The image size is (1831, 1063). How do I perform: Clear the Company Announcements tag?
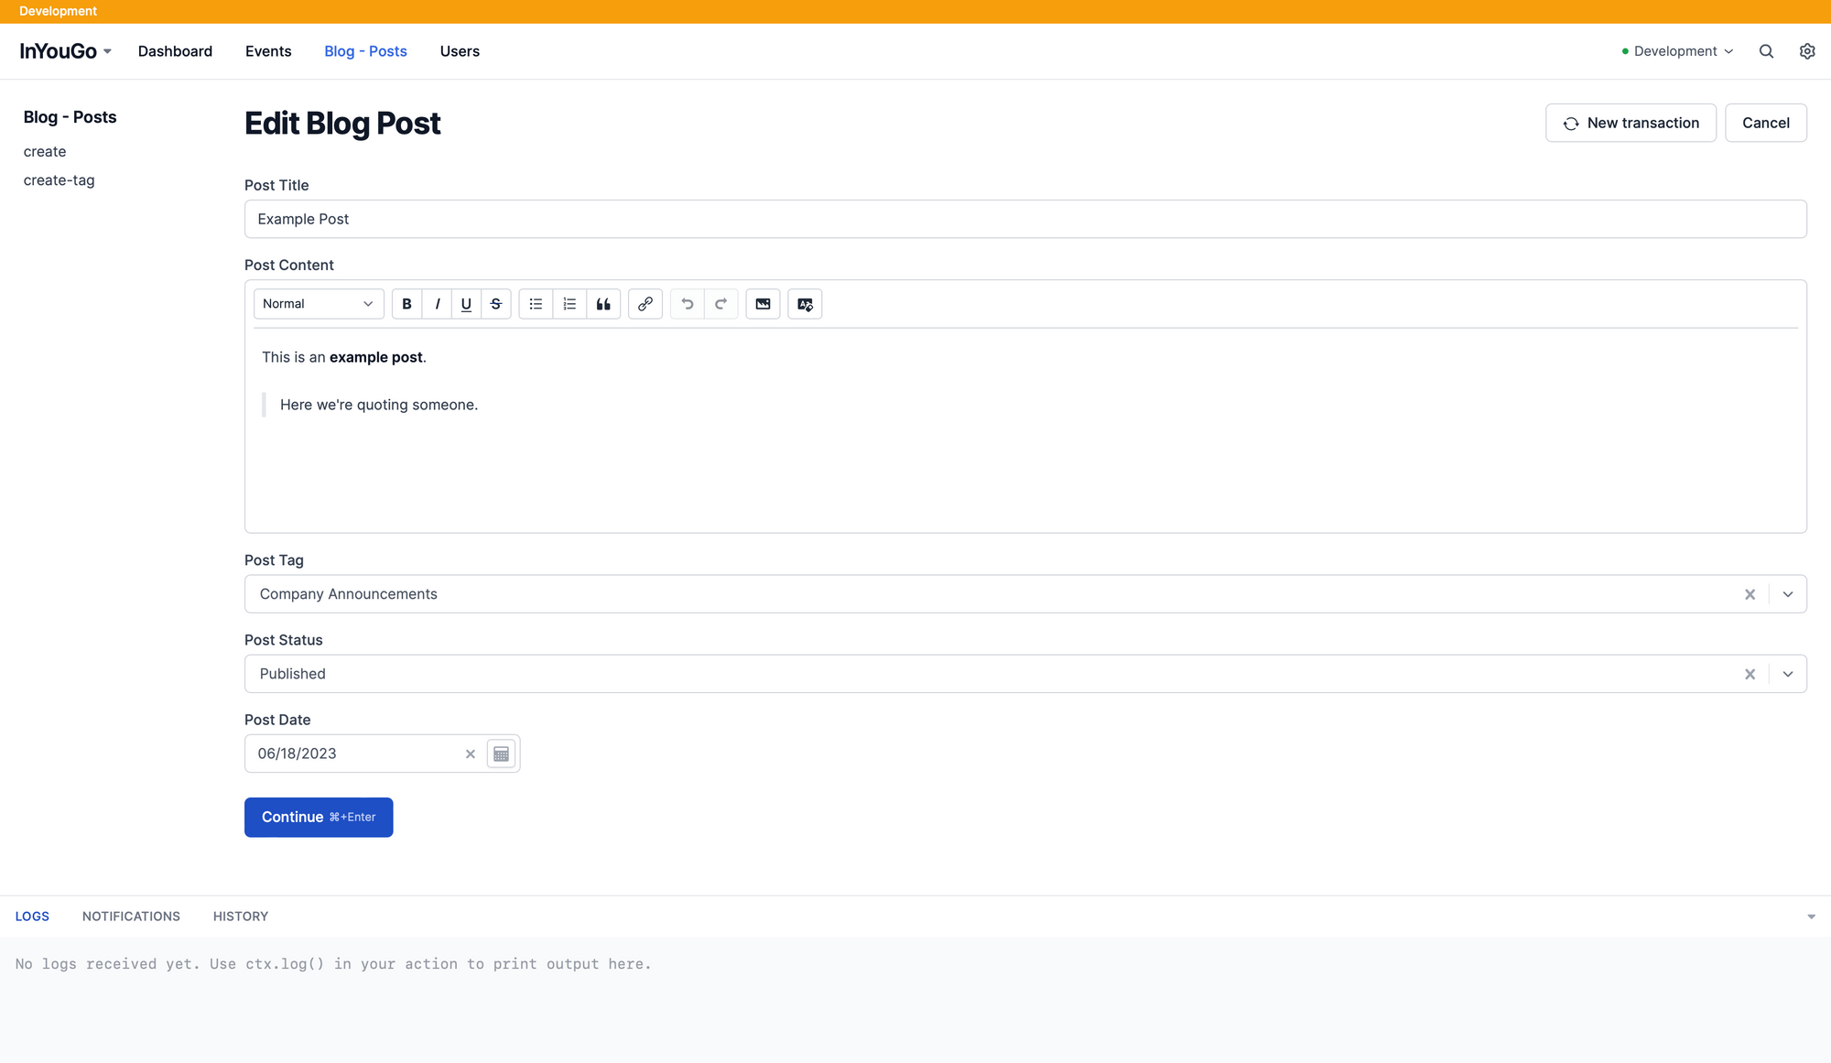tap(1750, 594)
